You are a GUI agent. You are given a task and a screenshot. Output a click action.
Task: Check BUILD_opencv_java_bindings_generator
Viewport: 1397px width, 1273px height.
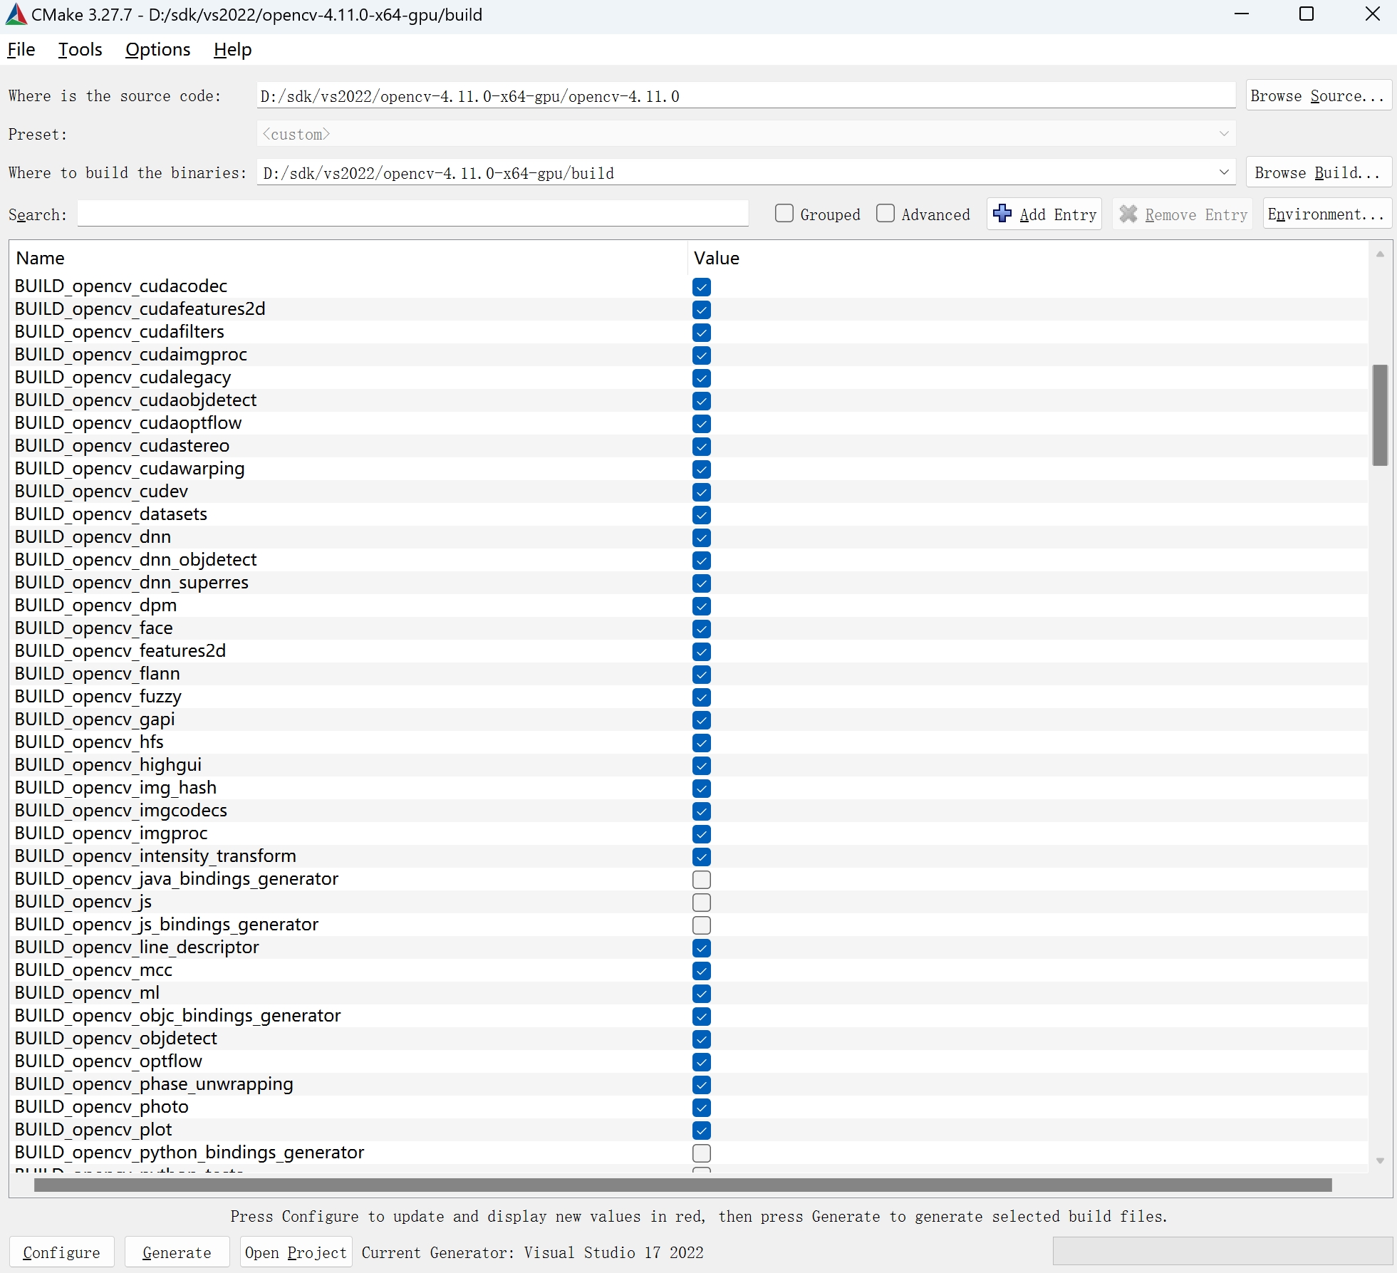(701, 880)
